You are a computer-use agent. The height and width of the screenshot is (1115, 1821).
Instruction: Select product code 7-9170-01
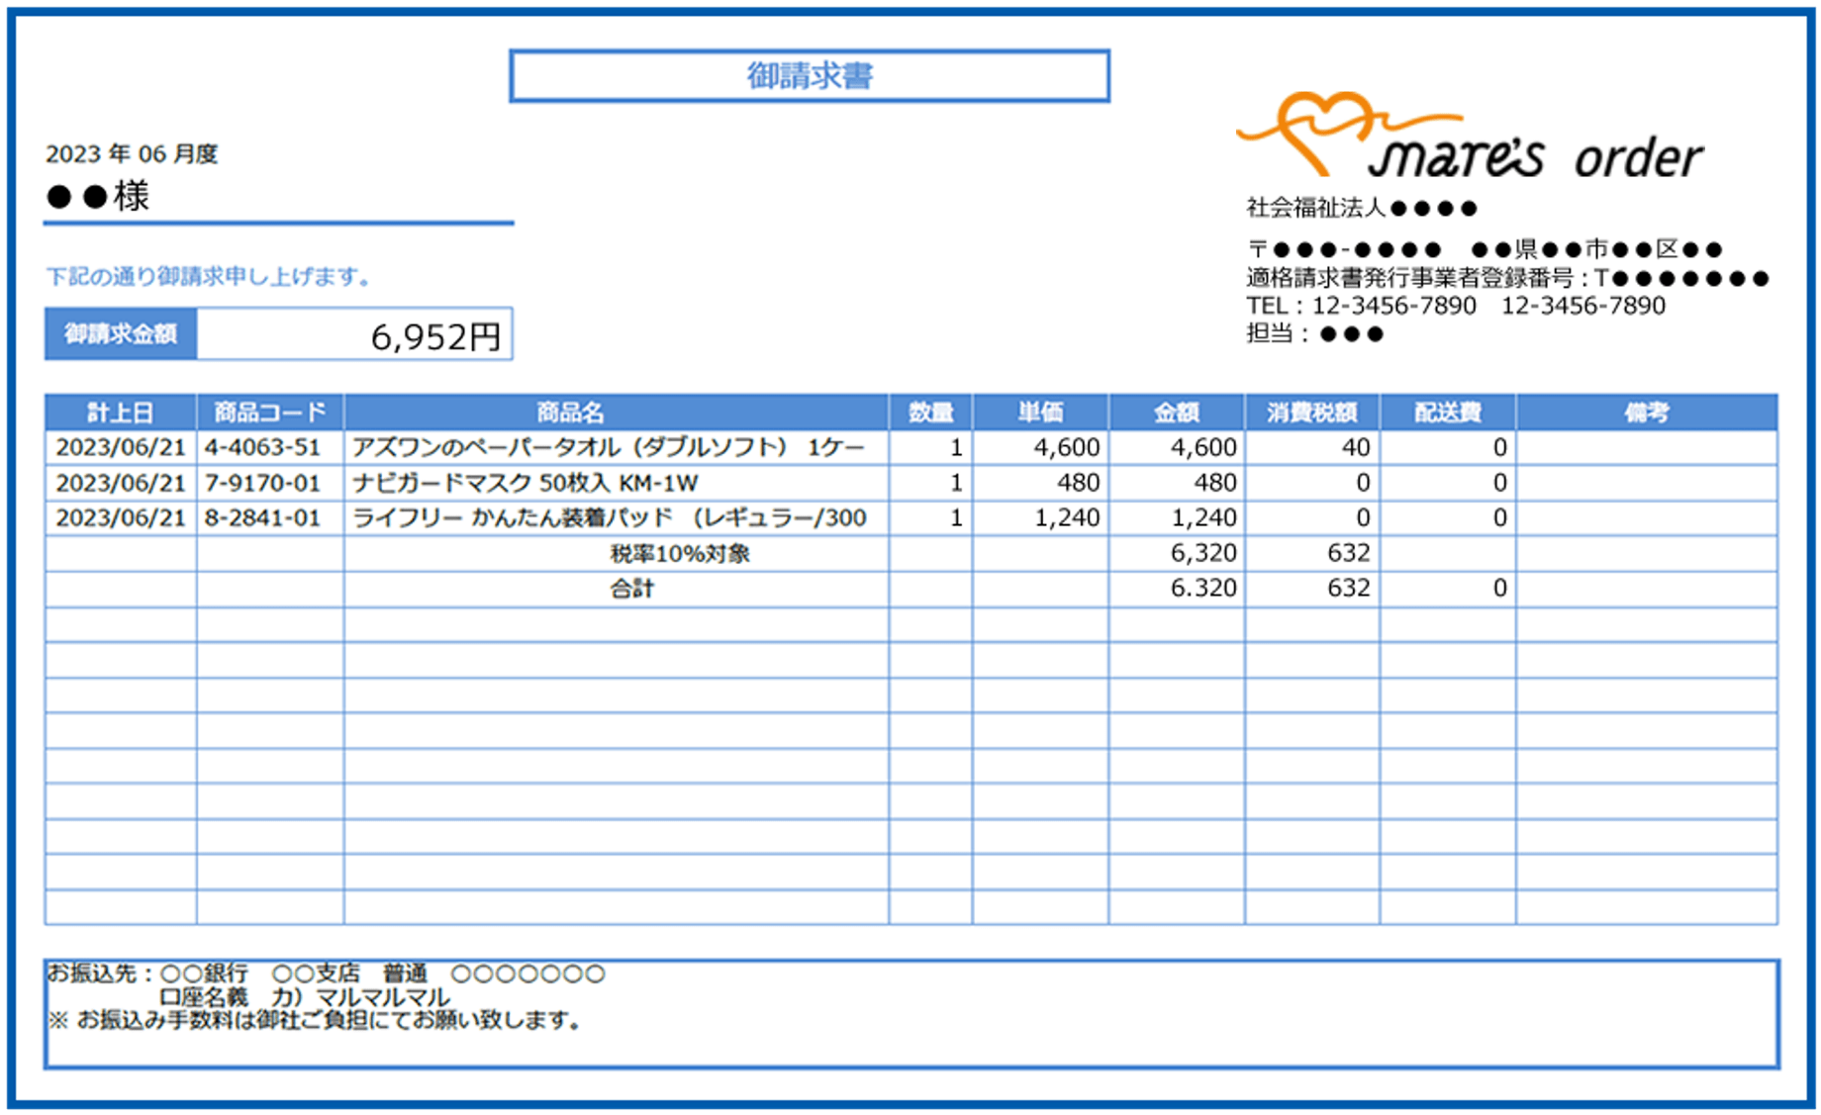(263, 483)
